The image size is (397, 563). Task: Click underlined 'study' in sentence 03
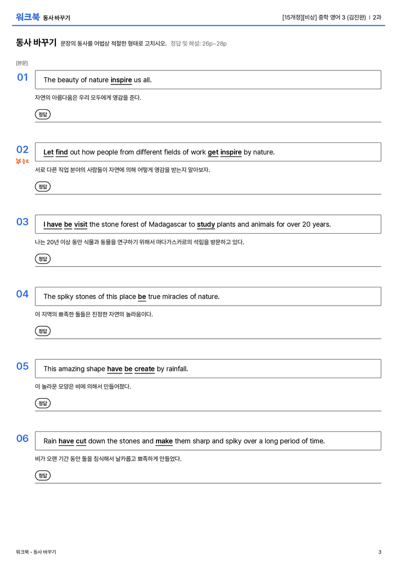point(206,224)
